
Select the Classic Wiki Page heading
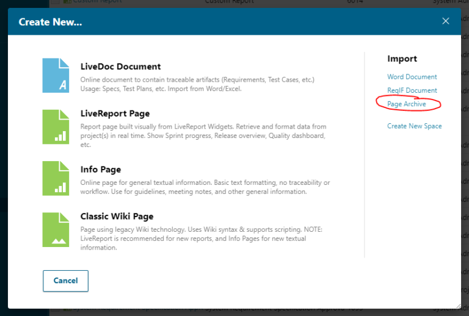click(x=117, y=217)
